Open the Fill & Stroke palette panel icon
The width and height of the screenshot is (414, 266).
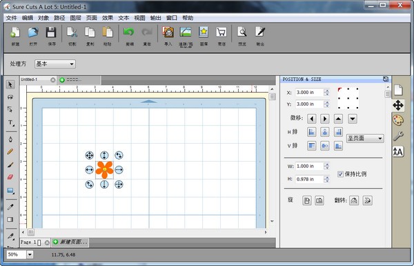398,120
